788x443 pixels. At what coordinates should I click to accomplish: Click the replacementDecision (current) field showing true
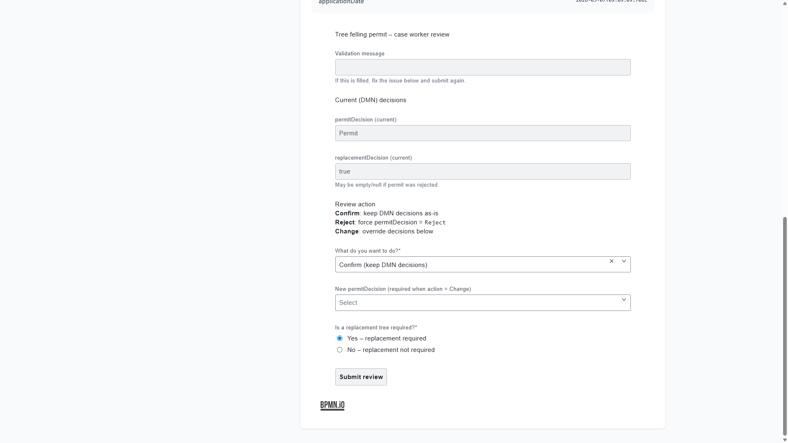[x=483, y=171]
